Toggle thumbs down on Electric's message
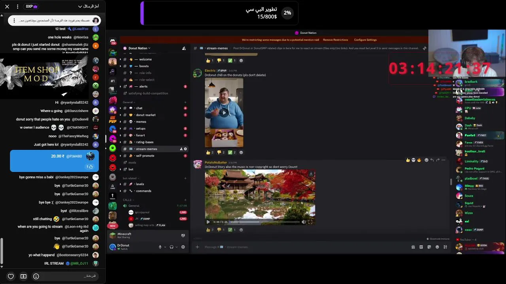 (221, 152)
